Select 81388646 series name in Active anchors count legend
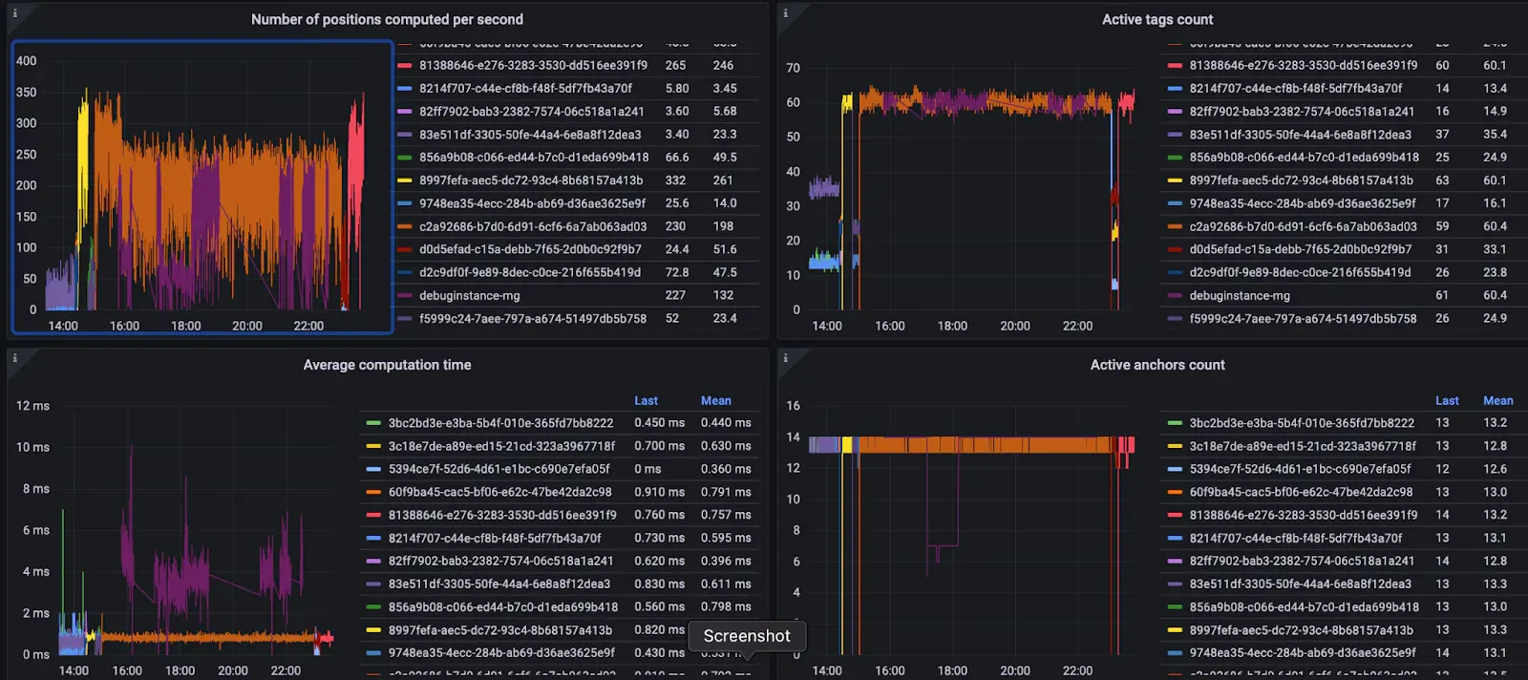The height and width of the screenshot is (680, 1528). tap(1303, 515)
